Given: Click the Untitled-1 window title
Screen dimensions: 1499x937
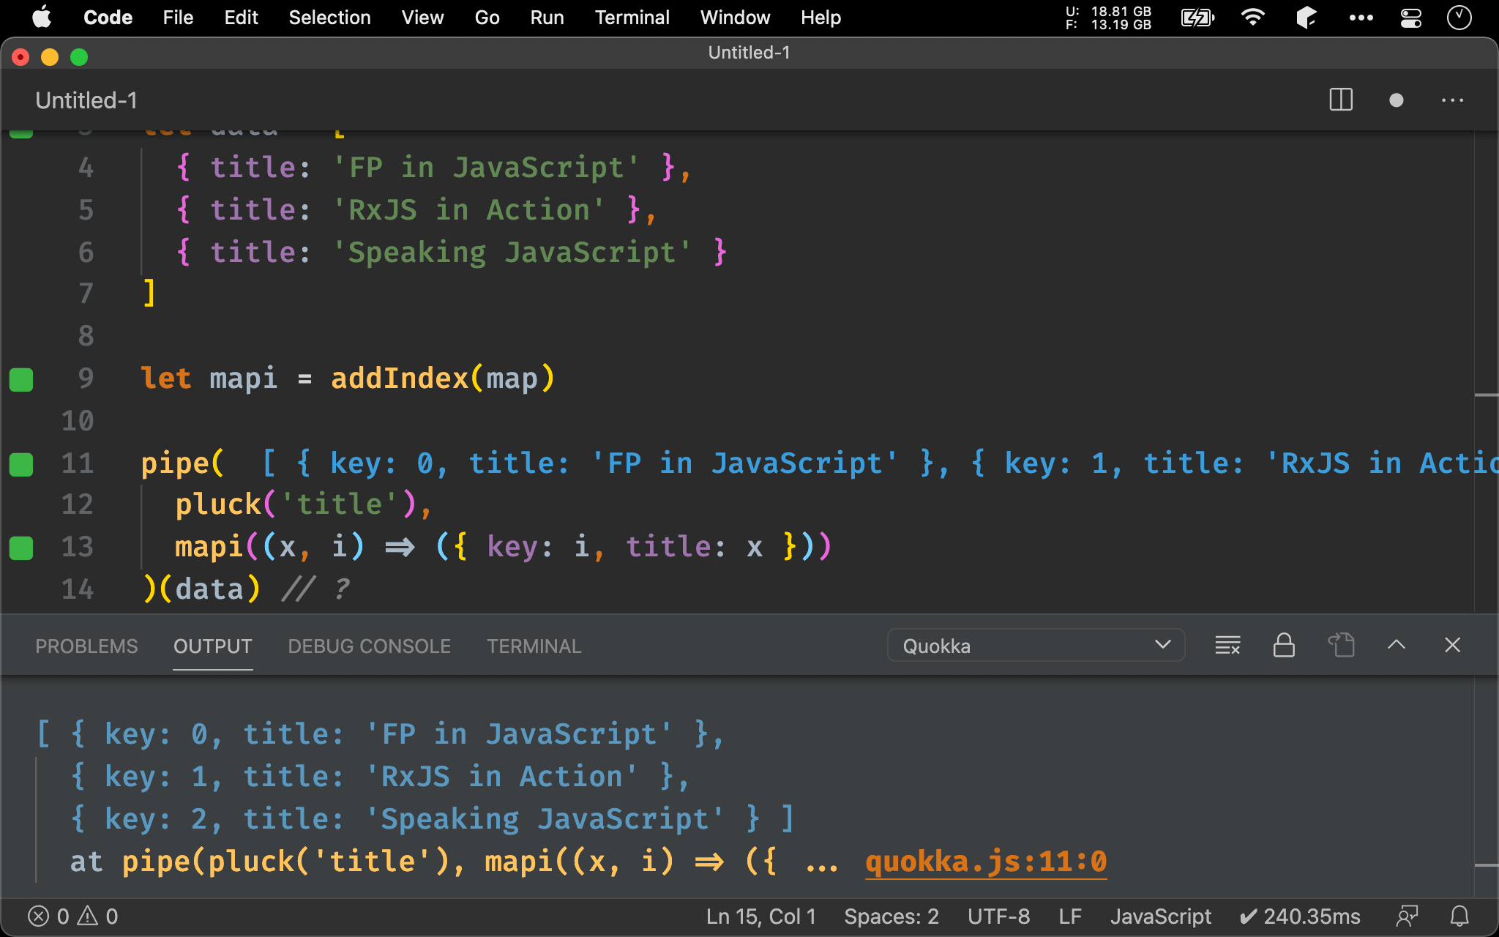Looking at the screenshot, I should [749, 53].
